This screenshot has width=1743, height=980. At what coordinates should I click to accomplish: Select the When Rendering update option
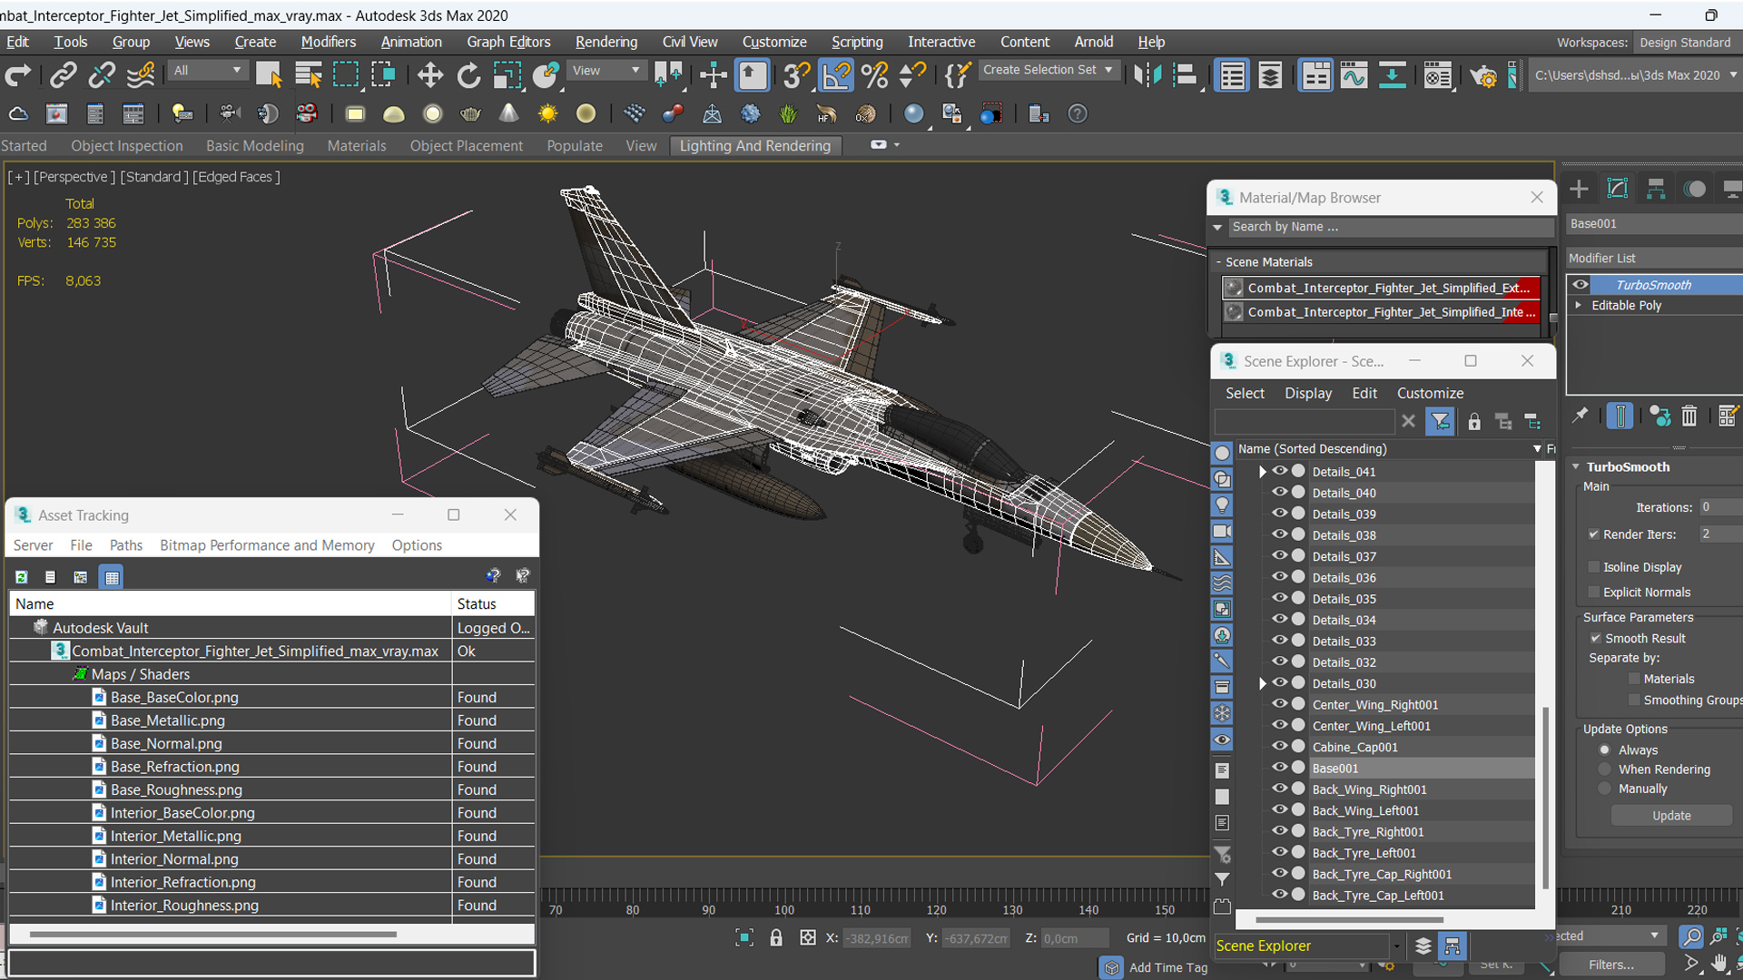[1605, 769]
